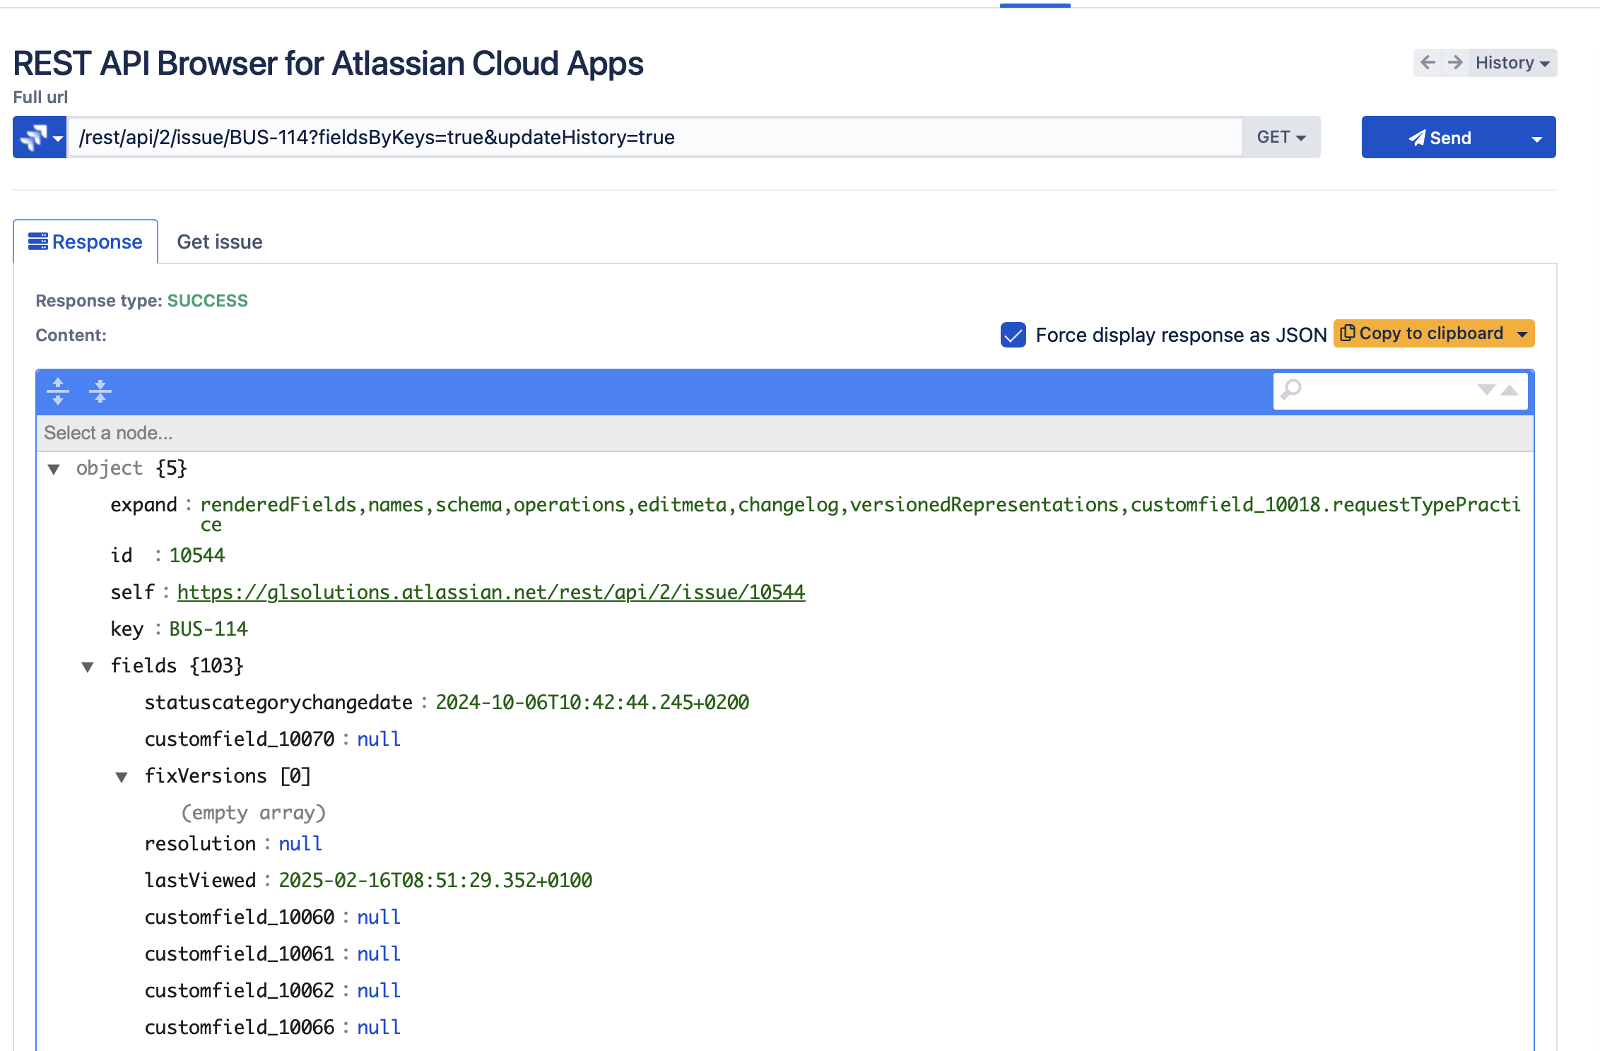The width and height of the screenshot is (1600, 1051).
Task: Click the history back arrow
Action: tap(1428, 63)
